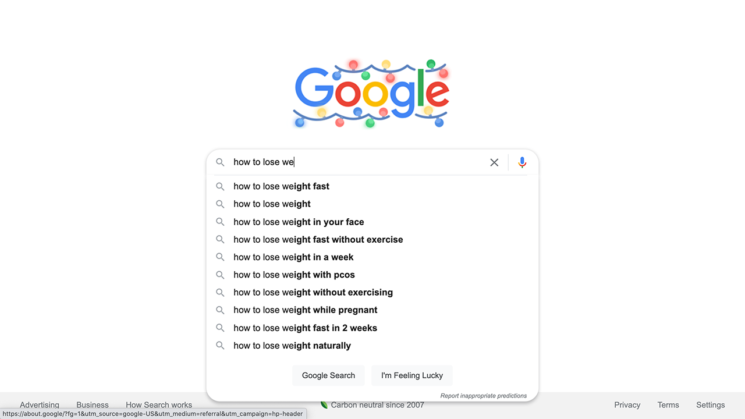This screenshot has width=745, height=419.
Task: Click magnifier icon beside 'how to lose weight naturally'
Action: [220, 346]
